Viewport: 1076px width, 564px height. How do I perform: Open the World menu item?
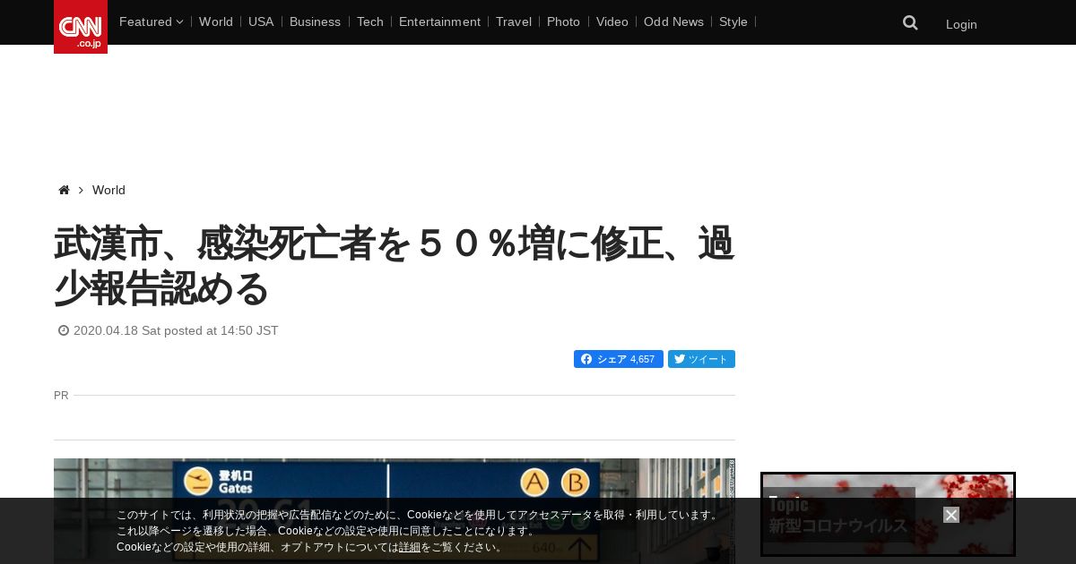216,21
